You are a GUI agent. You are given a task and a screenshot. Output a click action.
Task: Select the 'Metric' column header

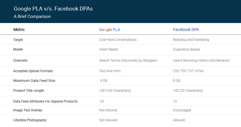(19, 30)
